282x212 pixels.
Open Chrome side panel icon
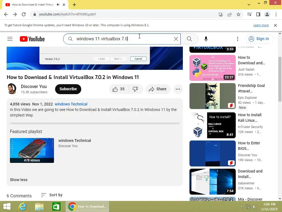[258, 14]
